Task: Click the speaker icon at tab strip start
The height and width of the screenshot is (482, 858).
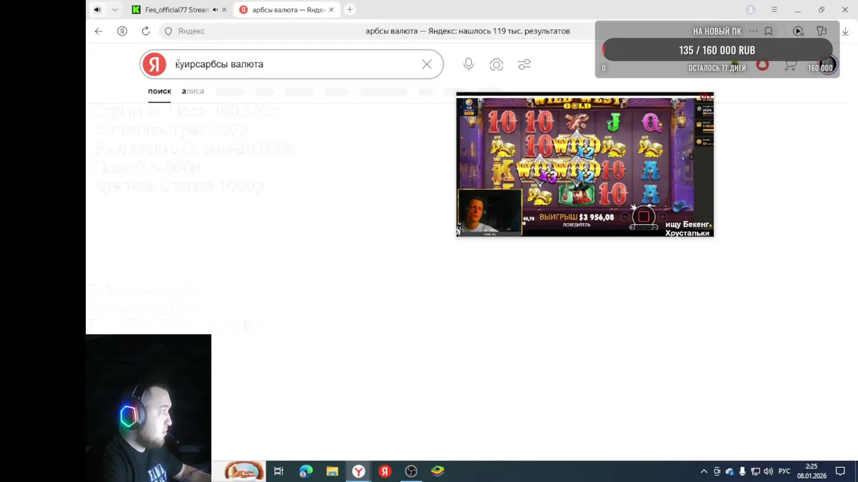Action: pos(97,9)
